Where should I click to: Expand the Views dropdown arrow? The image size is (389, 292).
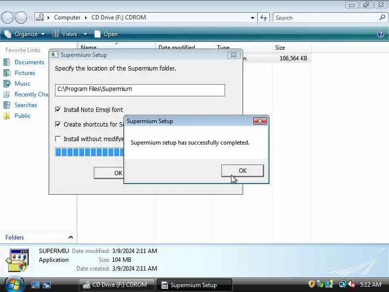(x=85, y=34)
